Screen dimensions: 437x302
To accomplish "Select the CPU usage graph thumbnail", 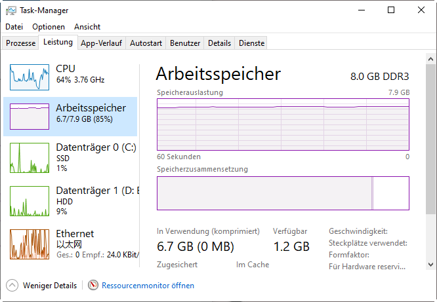I will [x=30, y=77].
